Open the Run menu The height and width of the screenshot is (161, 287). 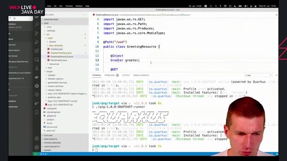61,6
